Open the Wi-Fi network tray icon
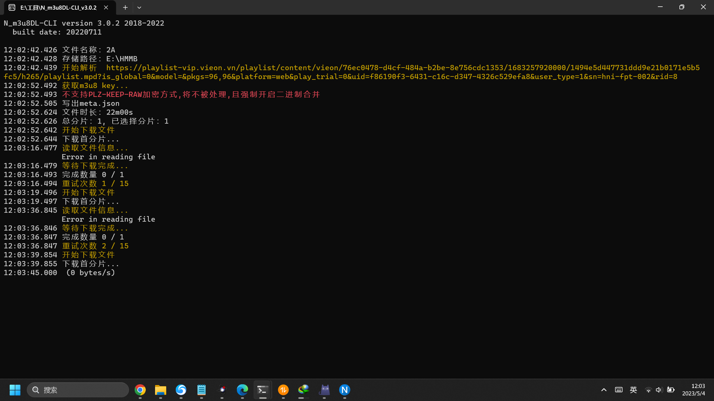 (x=648, y=390)
